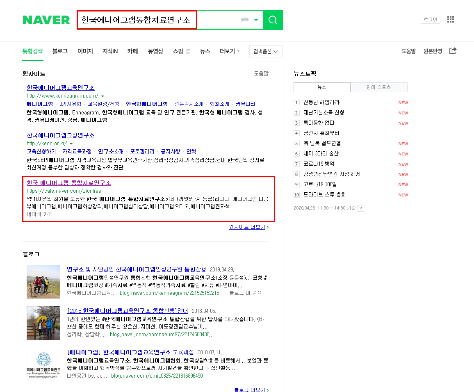Open the 한국 에니어그램 통합치료연구소 cafe result
Image resolution: width=474 pixels, height=392 pixels.
coord(68,182)
